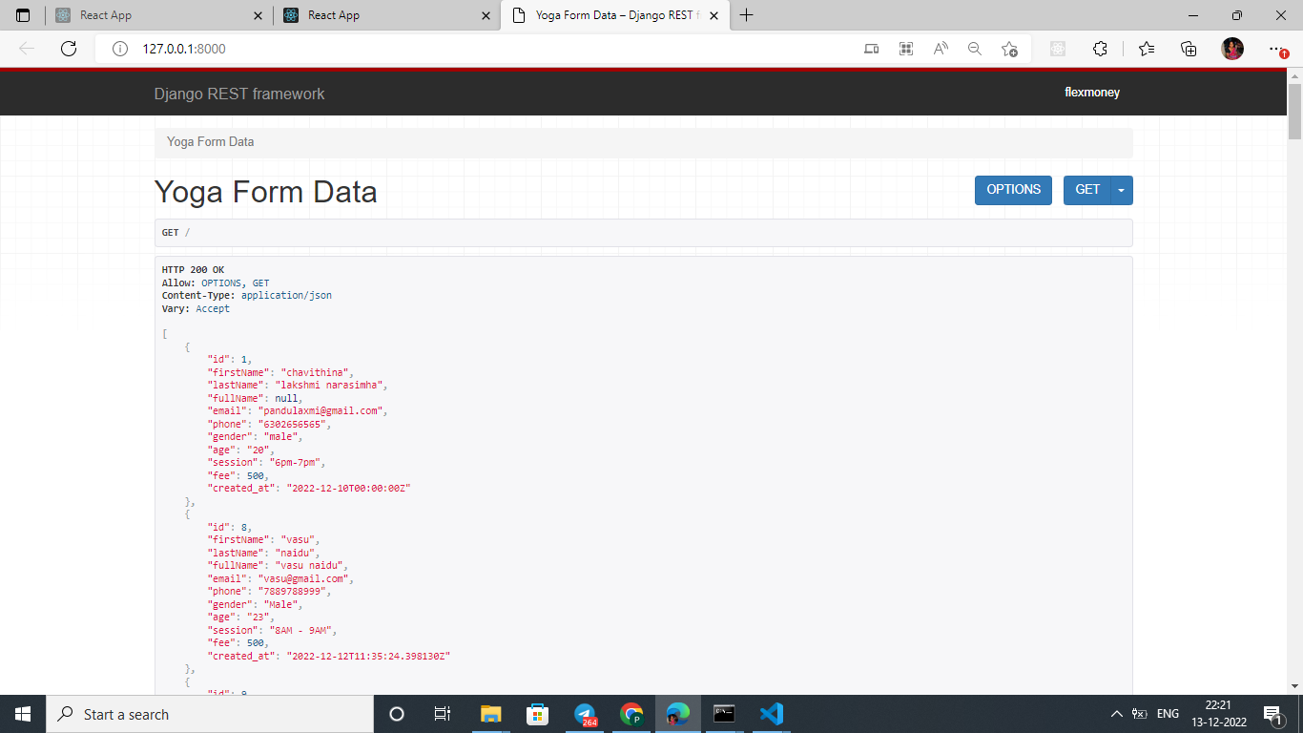Open the device emulation icon in toolbar
The width and height of the screenshot is (1303, 733).
click(871, 49)
